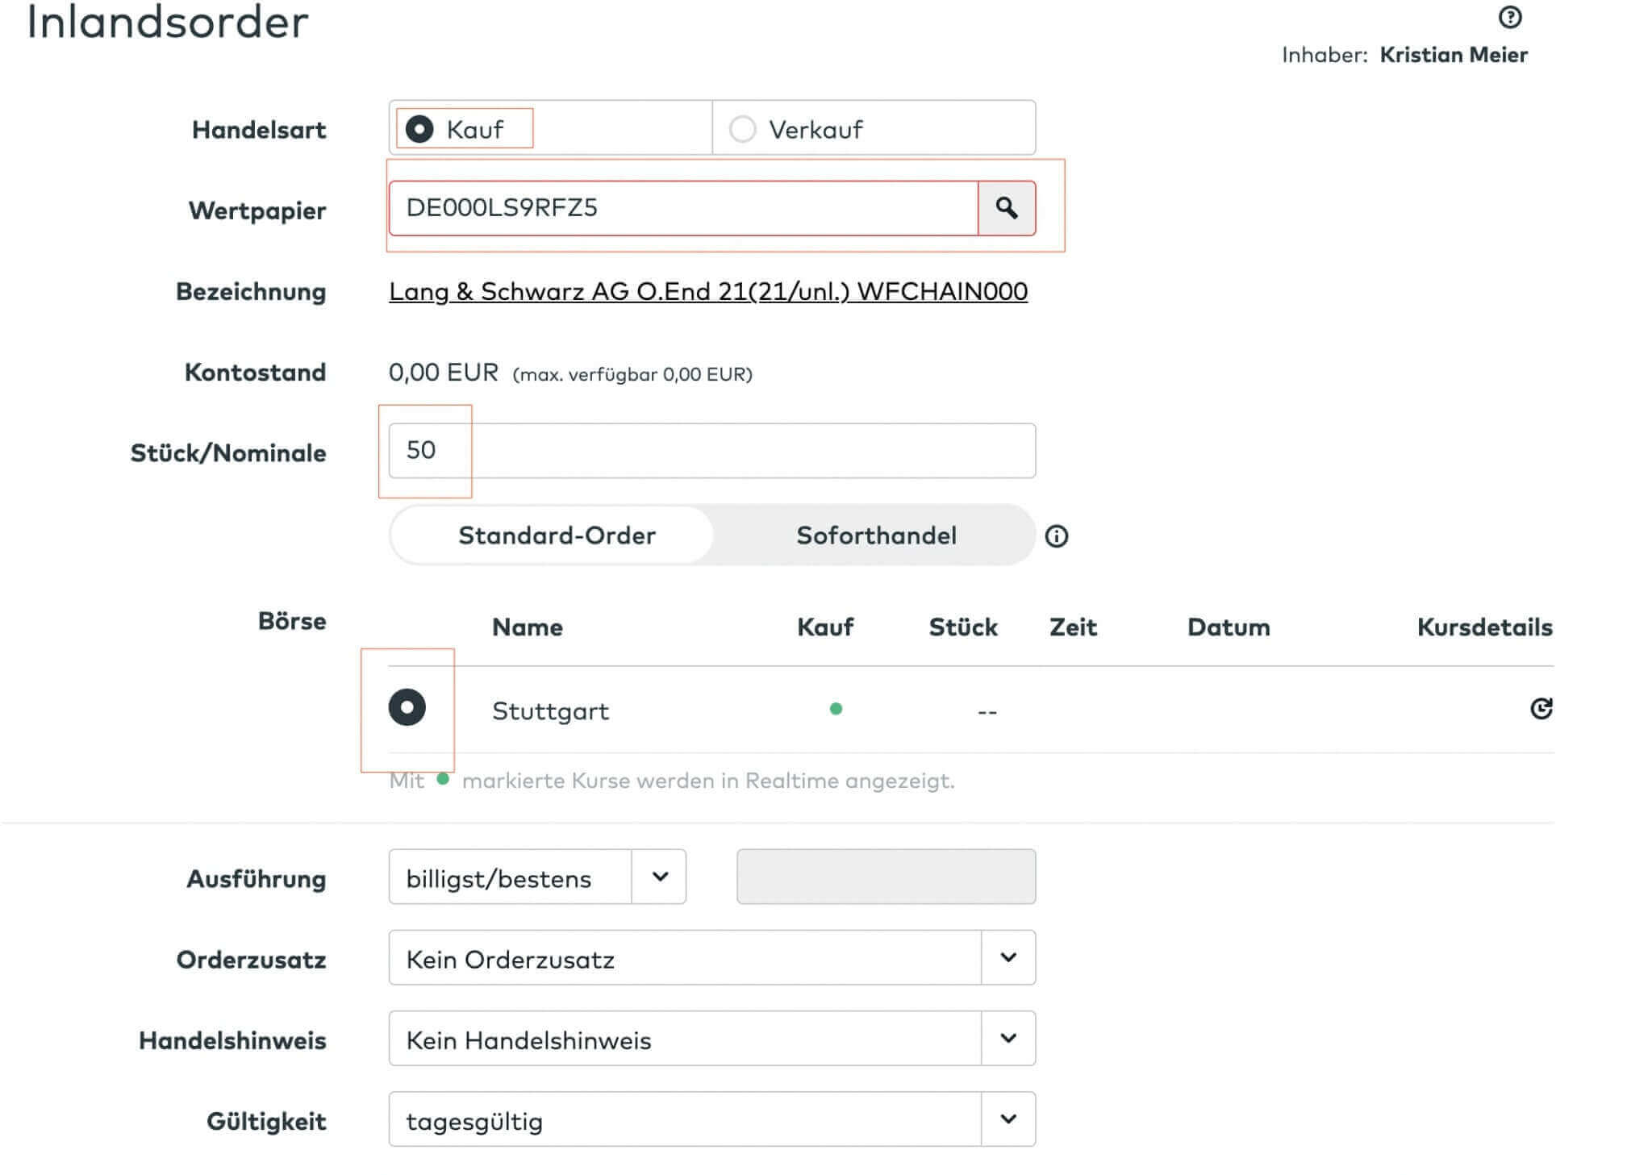Click the Wertpapier search magnifier icon
Screen dimensions: 1652x1175
tap(1006, 208)
